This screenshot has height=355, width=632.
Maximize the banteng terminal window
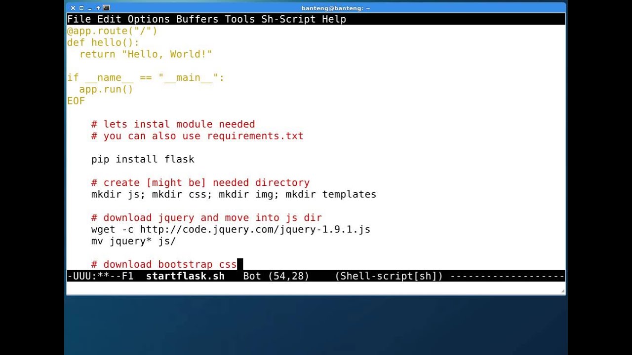click(81, 8)
